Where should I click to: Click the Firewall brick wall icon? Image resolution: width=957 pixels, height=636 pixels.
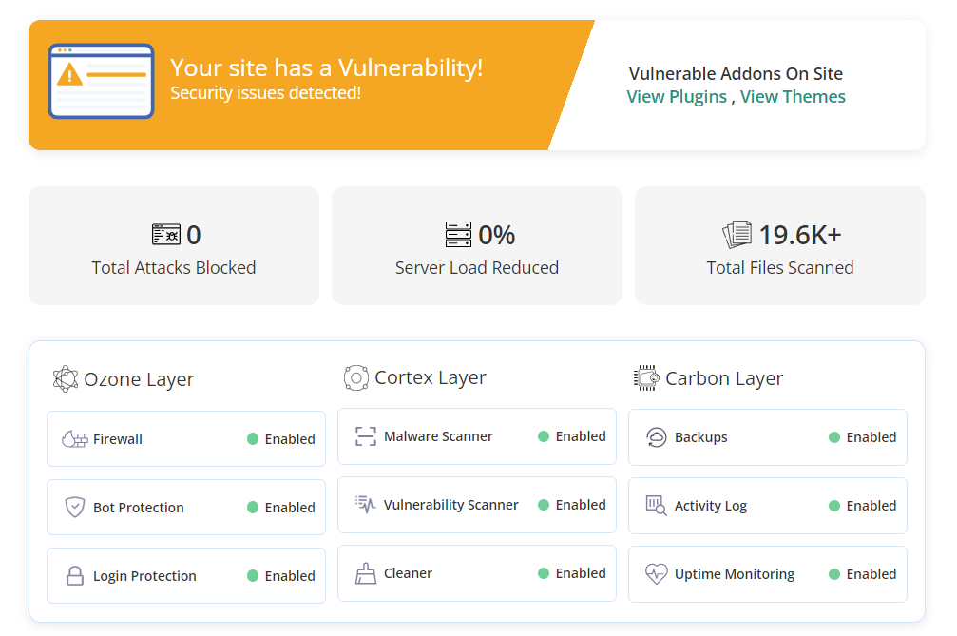(74, 439)
